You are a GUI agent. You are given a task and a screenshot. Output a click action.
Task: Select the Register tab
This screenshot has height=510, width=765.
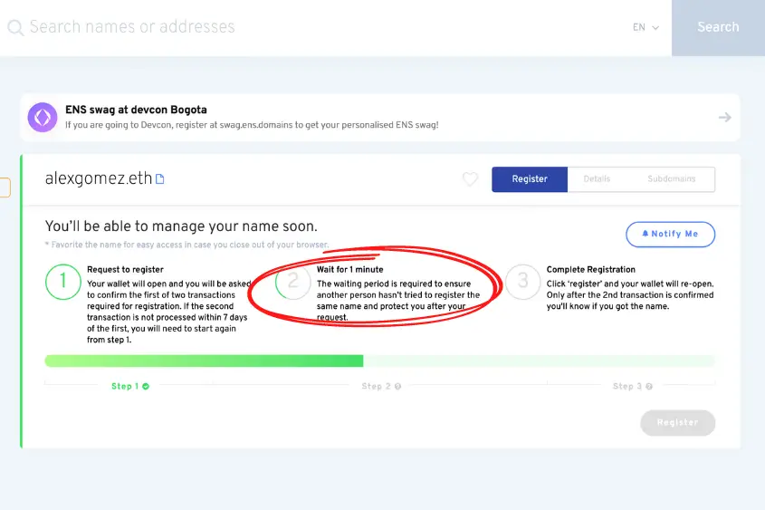[530, 179]
